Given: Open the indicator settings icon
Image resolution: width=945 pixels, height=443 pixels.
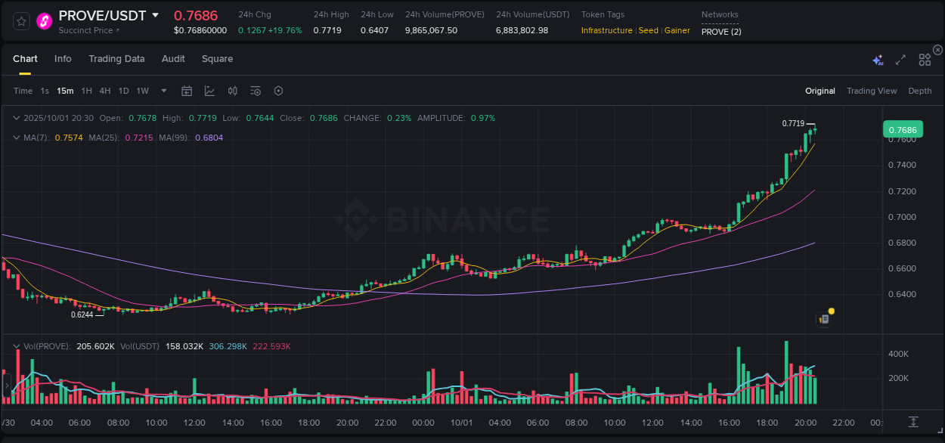Looking at the screenshot, I should click(x=256, y=91).
